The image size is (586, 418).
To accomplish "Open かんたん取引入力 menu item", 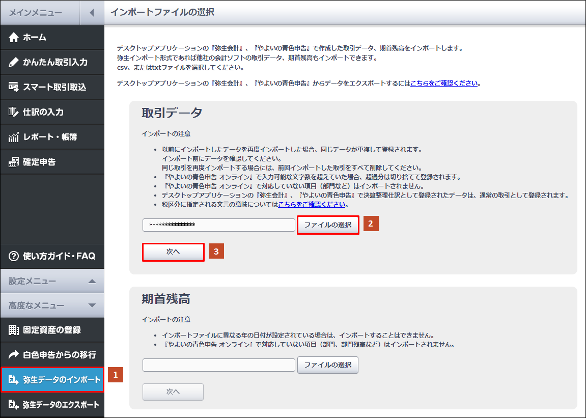I will click(x=52, y=62).
